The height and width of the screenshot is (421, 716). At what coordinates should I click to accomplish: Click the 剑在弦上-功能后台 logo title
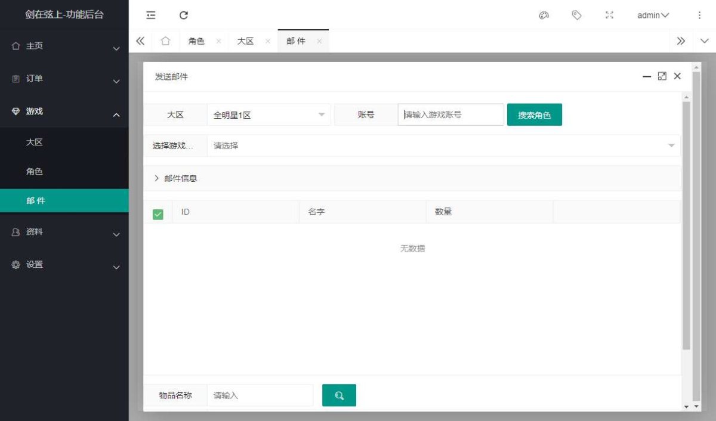(x=64, y=15)
